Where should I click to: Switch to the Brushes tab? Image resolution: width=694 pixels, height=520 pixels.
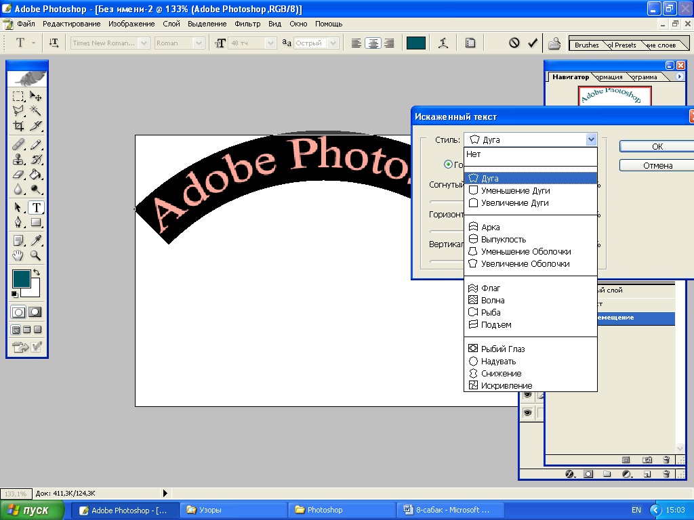tap(586, 45)
